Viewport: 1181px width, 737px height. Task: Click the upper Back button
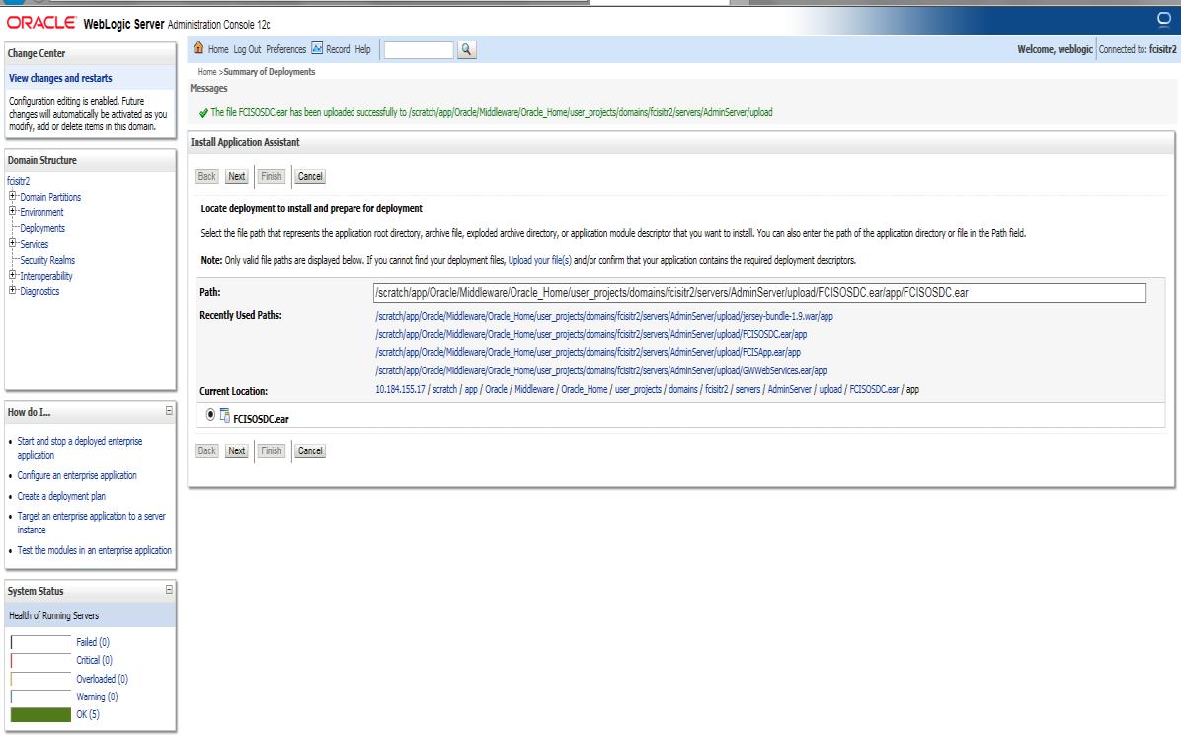[x=206, y=176]
